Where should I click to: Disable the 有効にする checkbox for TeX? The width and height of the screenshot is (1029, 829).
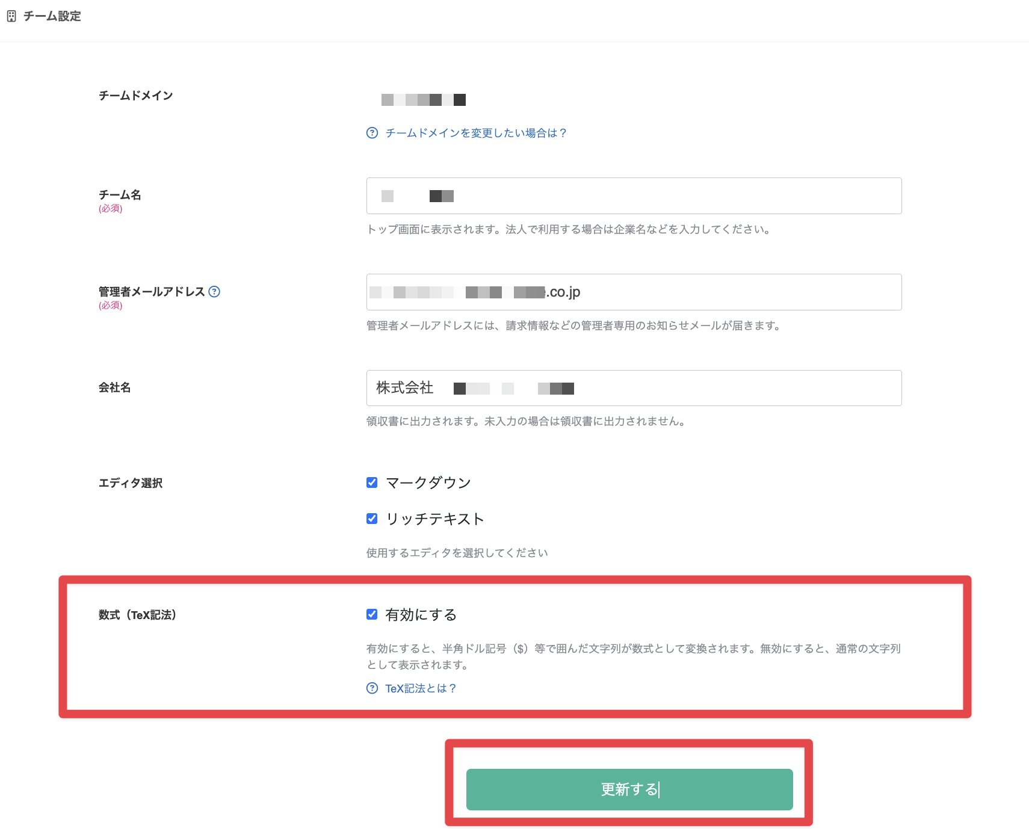pos(372,614)
